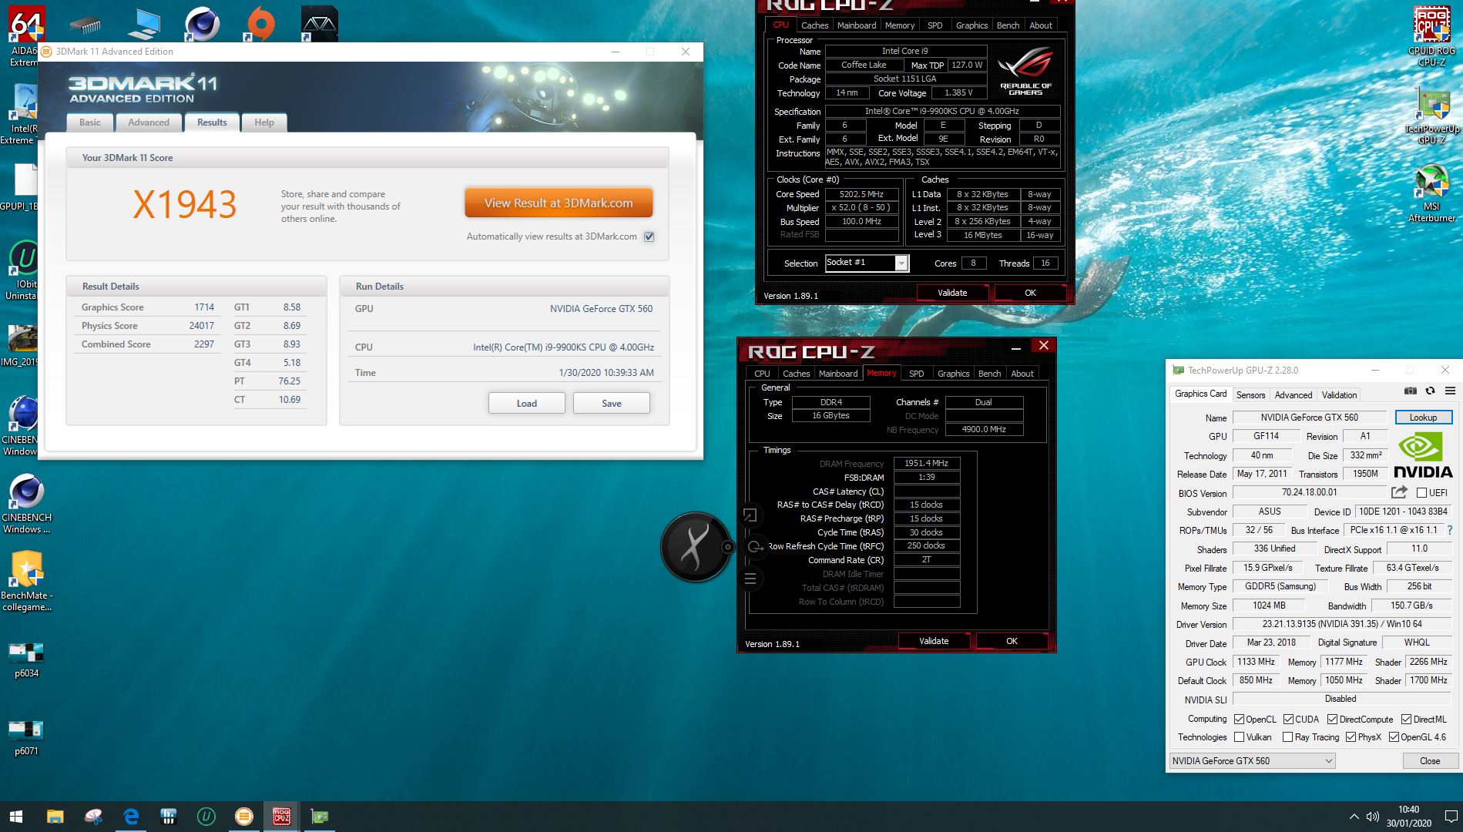The image size is (1463, 832).
Task: Toggle the CUDA checkbox
Action: click(1288, 720)
